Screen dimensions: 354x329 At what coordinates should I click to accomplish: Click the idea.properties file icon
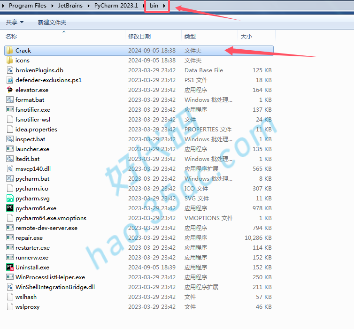tap(10, 129)
